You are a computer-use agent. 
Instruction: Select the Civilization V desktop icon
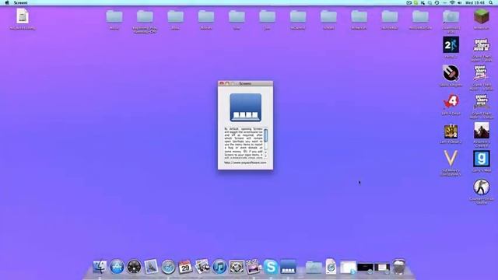click(x=451, y=159)
